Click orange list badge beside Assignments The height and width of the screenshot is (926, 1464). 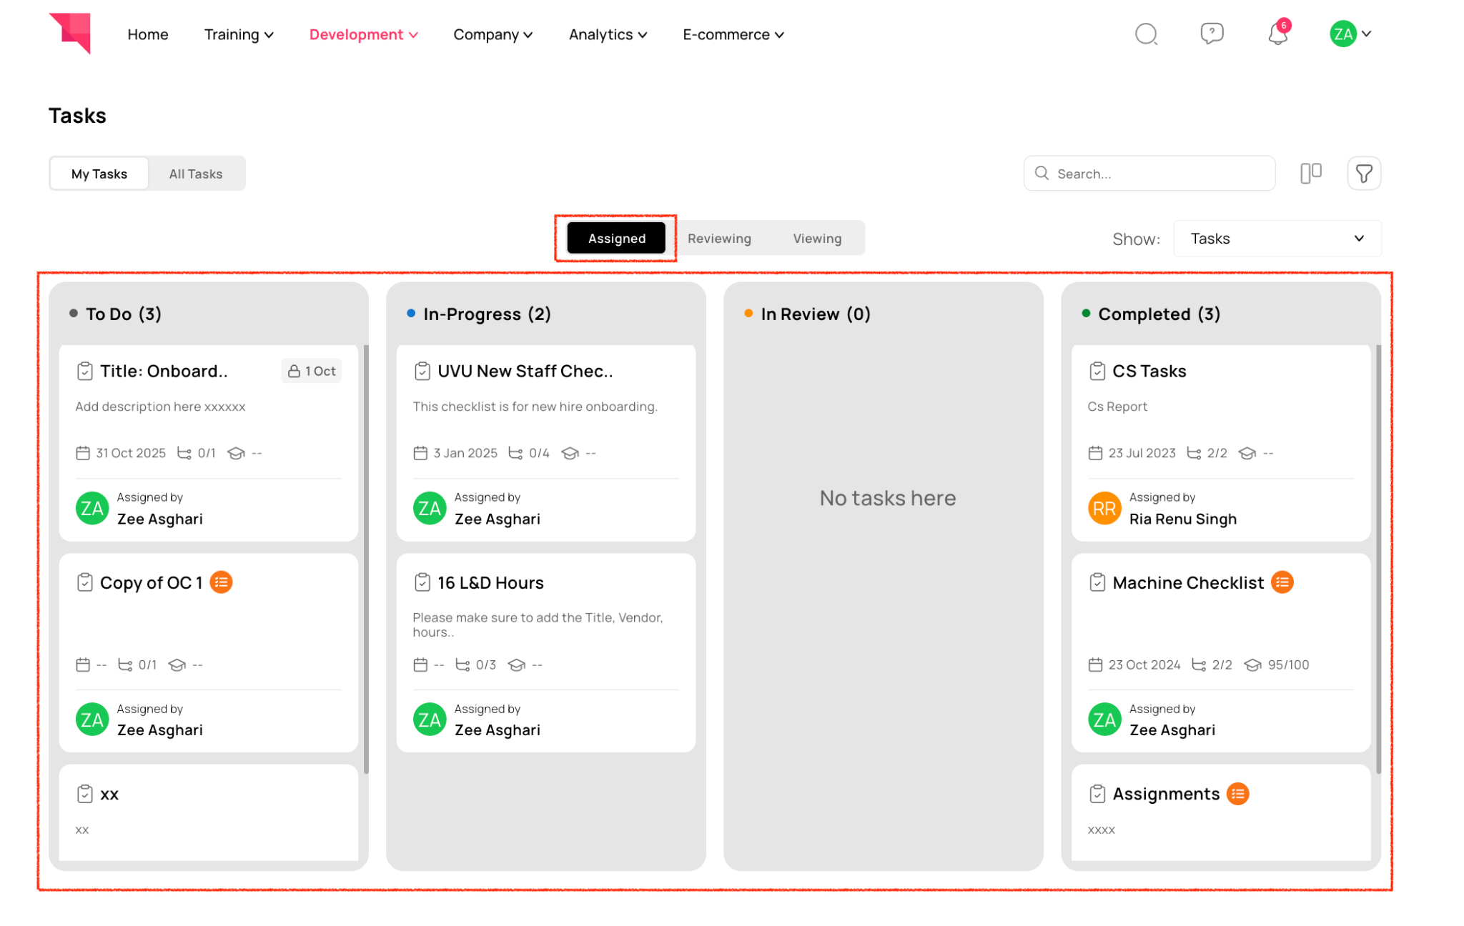point(1238,794)
